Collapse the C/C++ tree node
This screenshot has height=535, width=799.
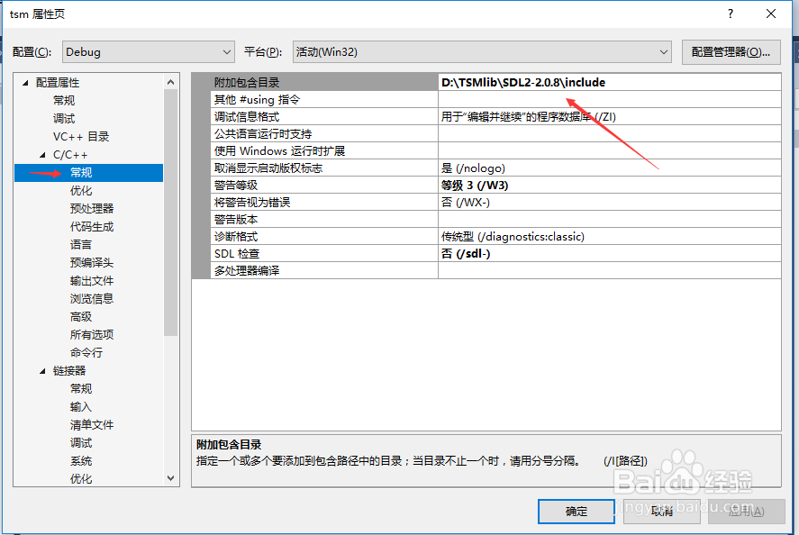(x=41, y=153)
